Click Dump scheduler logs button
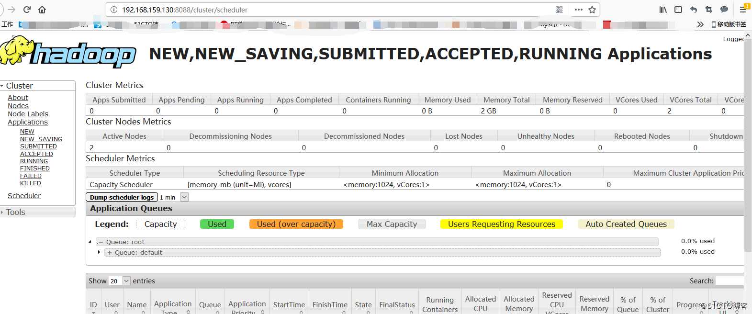Screen dimensions: 752x314 [x=122, y=197]
